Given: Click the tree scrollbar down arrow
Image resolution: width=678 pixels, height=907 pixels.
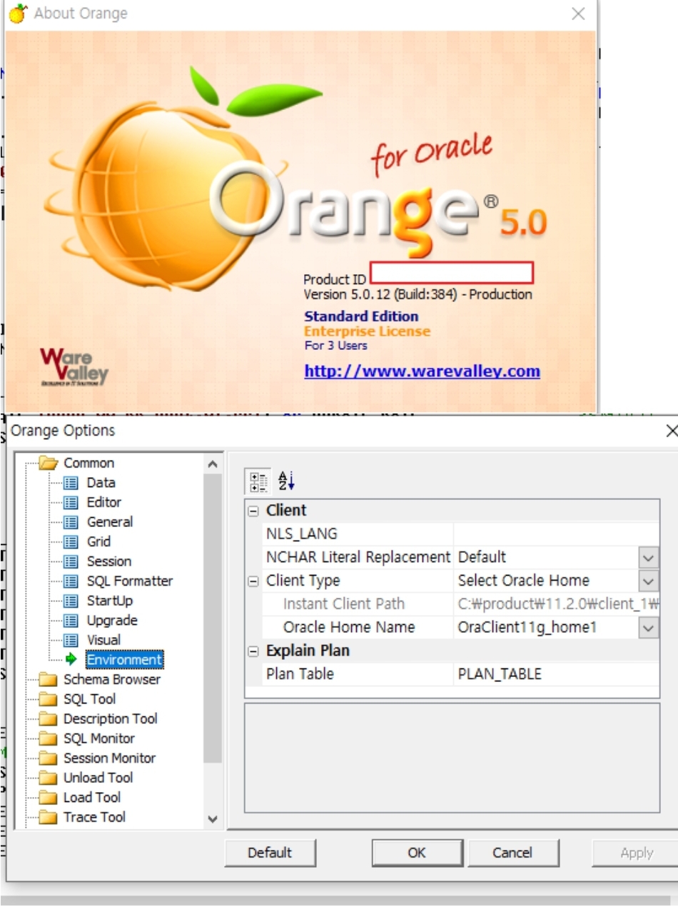Looking at the screenshot, I should pos(213,819).
